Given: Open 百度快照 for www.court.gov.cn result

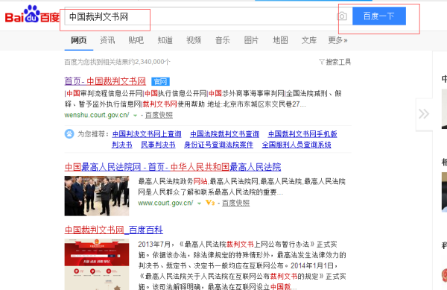Looking at the screenshot, I should [235, 203].
